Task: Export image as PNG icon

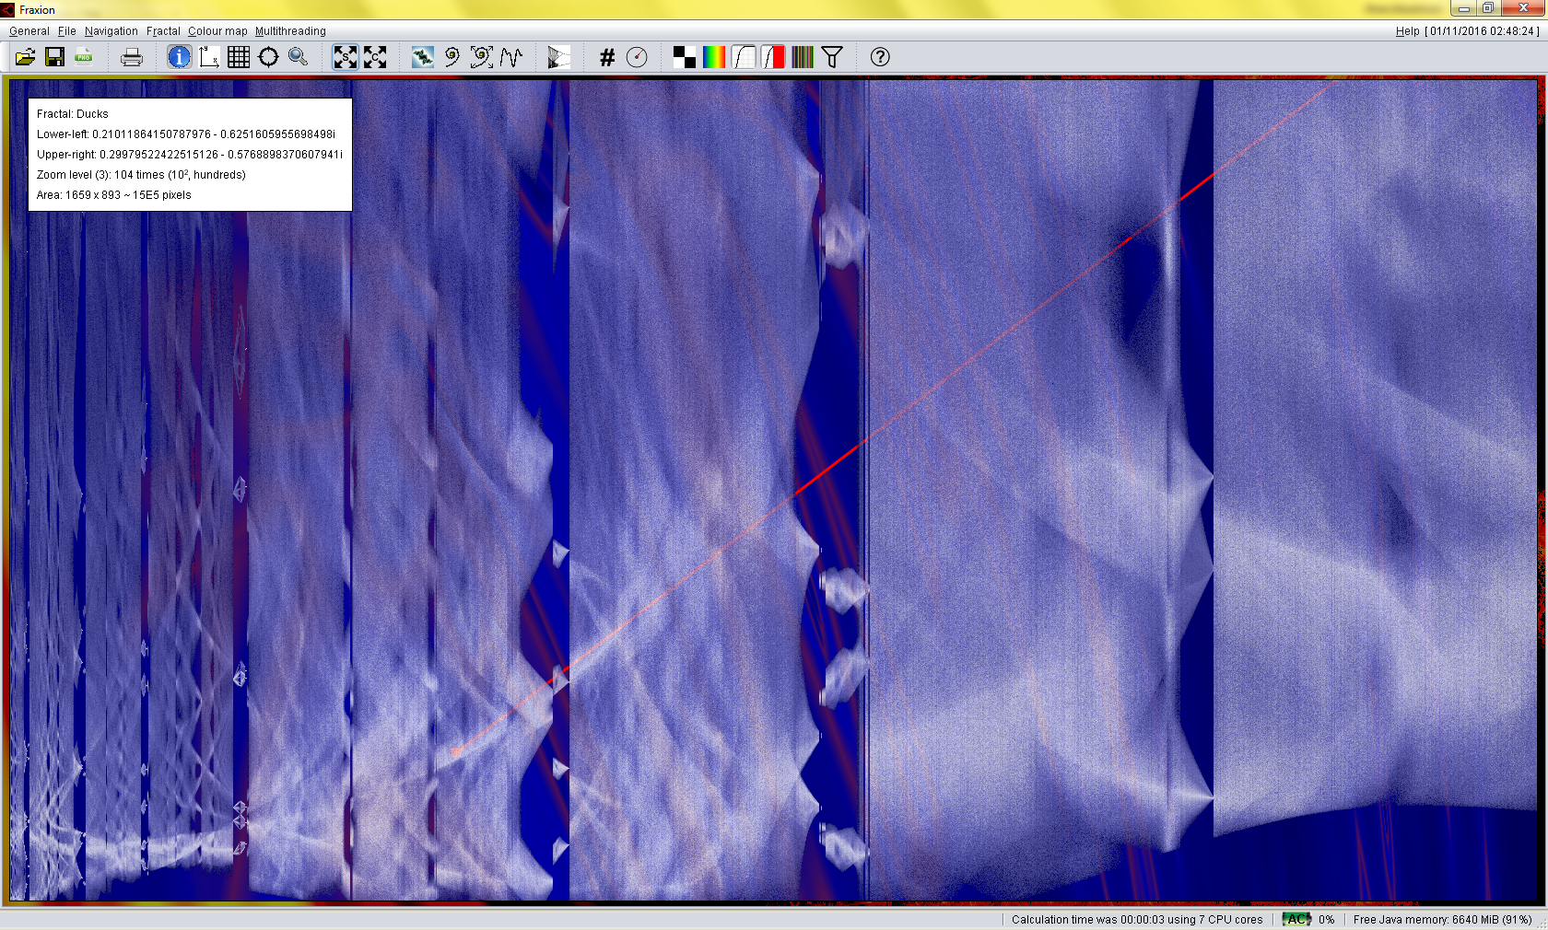Action: [x=84, y=57]
